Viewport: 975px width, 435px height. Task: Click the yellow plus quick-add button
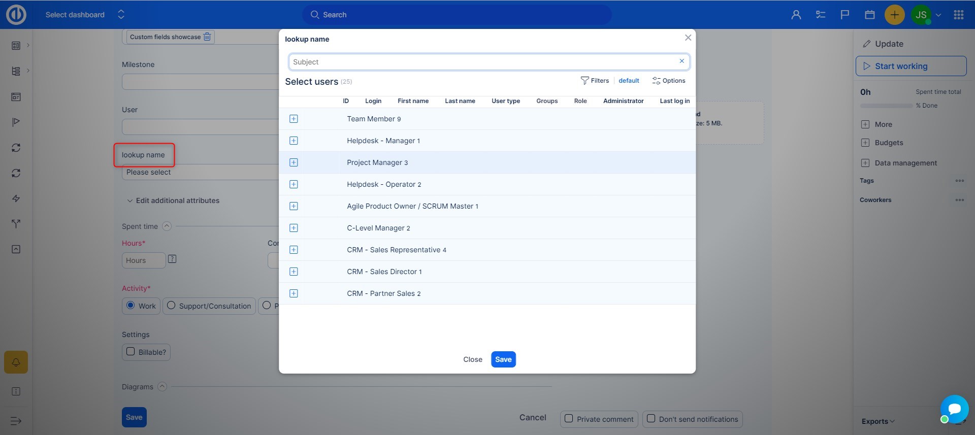point(894,15)
